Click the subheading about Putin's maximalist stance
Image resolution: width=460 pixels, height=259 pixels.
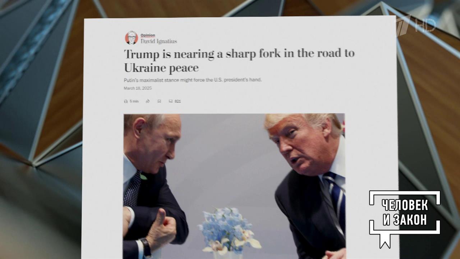click(x=193, y=79)
